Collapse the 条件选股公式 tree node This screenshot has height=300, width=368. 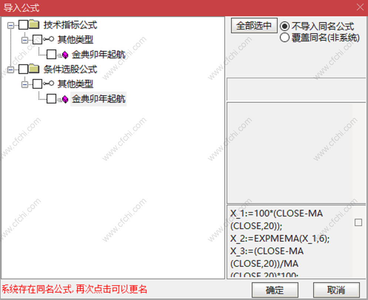(11, 69)
